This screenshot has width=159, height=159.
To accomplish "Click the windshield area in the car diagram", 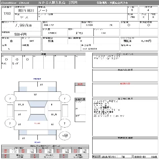I will coord(37,104).
